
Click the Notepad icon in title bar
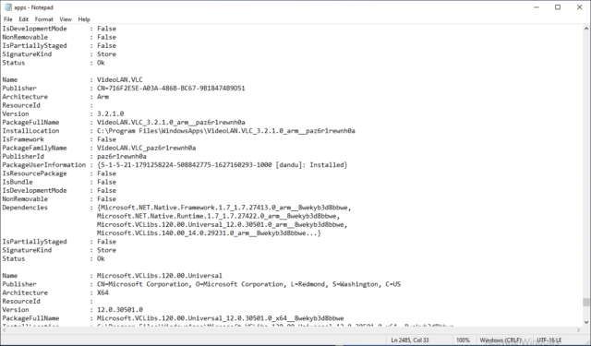[7, 7]
